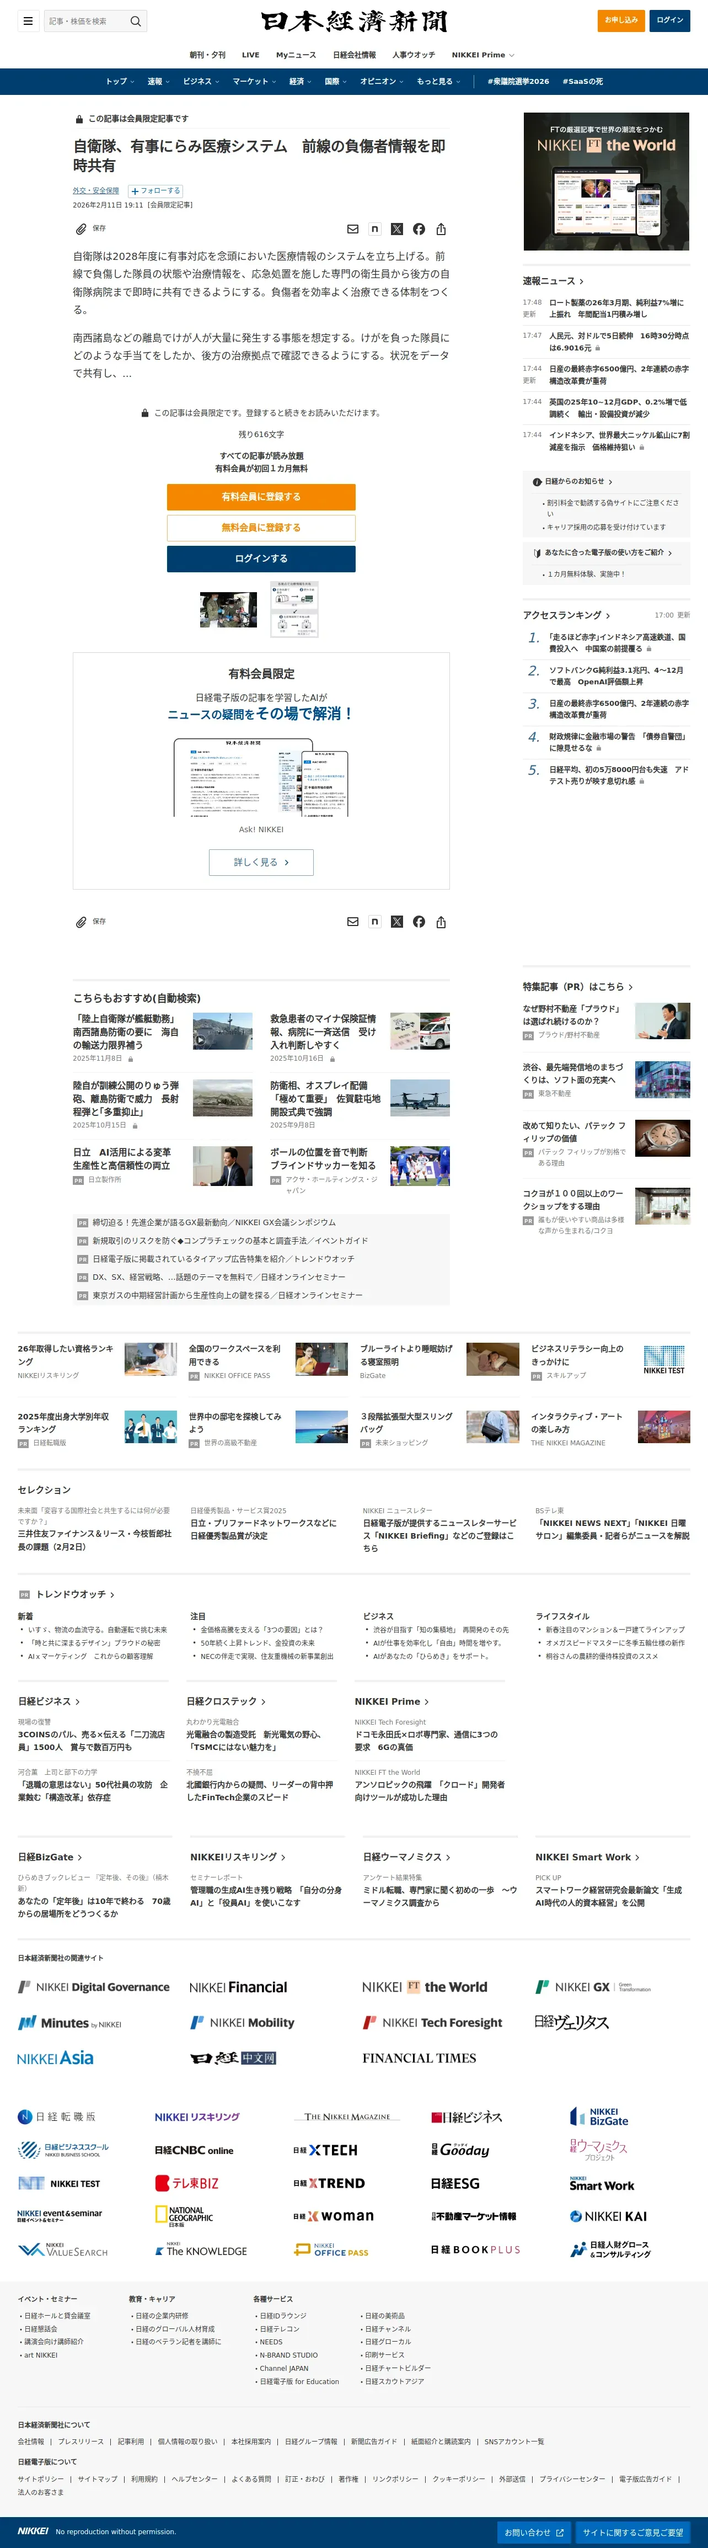Open the system diagram thumbnail
708x2548 pixels.
pos(294,609)
